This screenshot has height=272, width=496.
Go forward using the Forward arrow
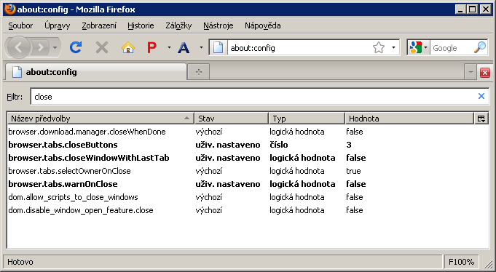click(x=40, y=48)
